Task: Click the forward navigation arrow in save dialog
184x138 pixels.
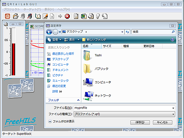Action: coord(55,32)
